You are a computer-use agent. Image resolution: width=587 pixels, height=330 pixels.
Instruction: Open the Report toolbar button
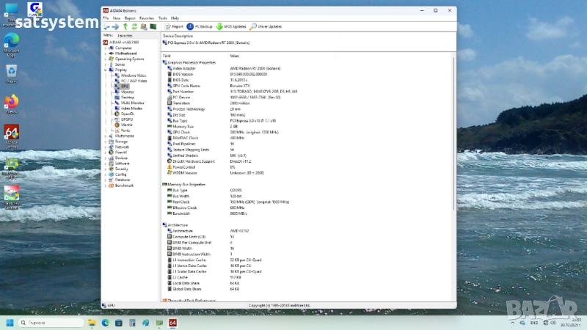click(x=173, y=26)
